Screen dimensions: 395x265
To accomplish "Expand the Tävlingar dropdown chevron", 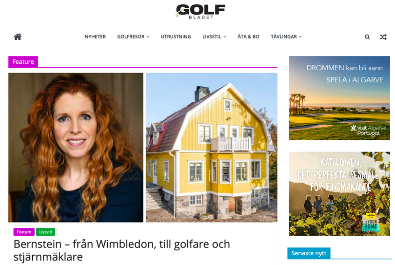I will tap(300, 37).
